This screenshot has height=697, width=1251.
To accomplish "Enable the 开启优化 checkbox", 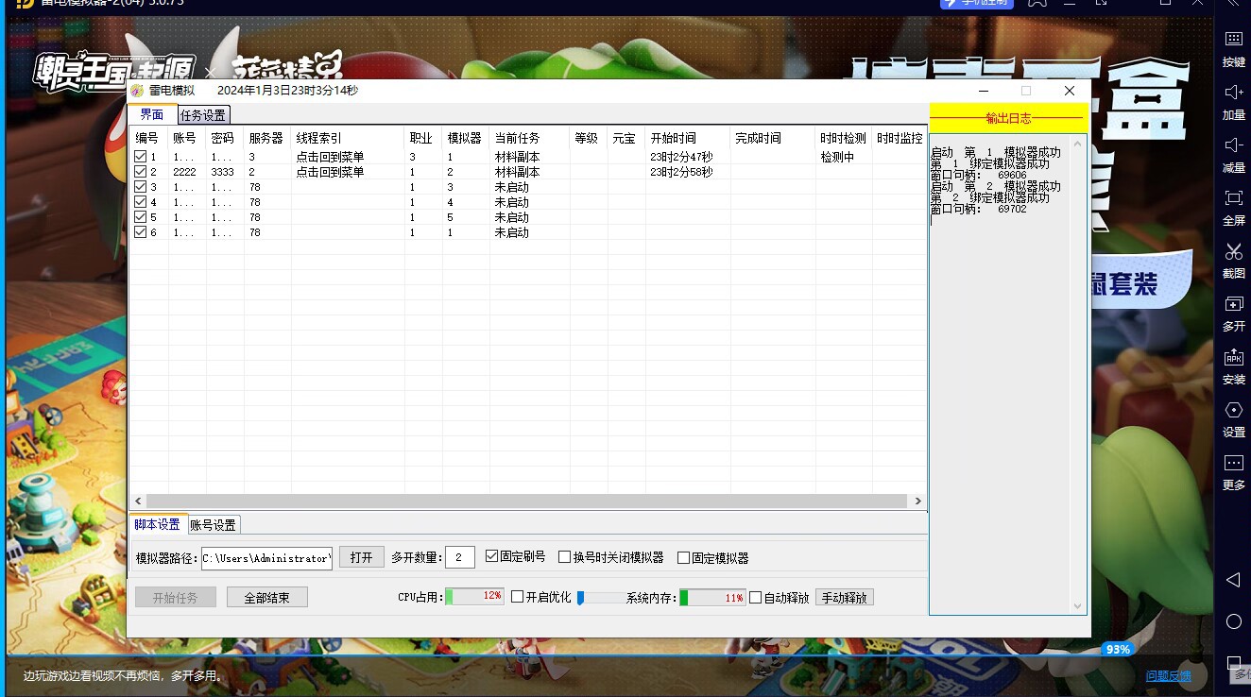I will tap(517, 597).
